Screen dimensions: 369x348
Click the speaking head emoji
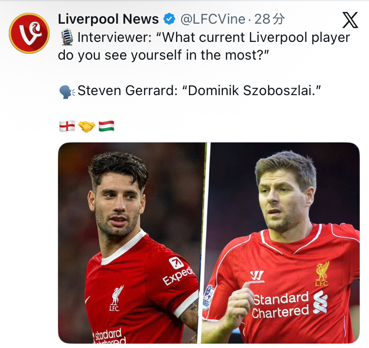[67, 92]
